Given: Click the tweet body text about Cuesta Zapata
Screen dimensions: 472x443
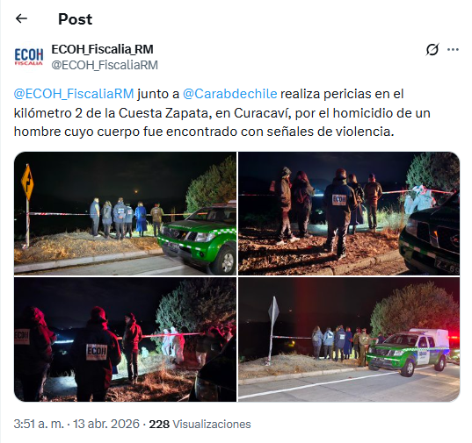Looking at the screenshot, I should [x=222, y=113].
